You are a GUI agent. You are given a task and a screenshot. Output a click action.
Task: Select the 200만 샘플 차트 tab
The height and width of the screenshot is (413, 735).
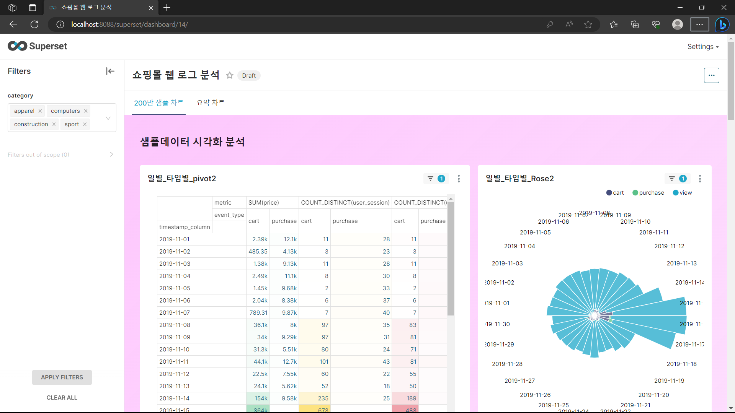click(159, 103)
